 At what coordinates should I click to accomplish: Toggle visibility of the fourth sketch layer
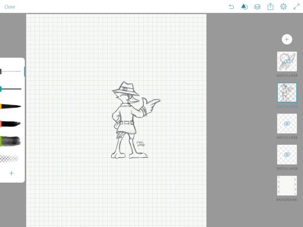click(287, 155)
